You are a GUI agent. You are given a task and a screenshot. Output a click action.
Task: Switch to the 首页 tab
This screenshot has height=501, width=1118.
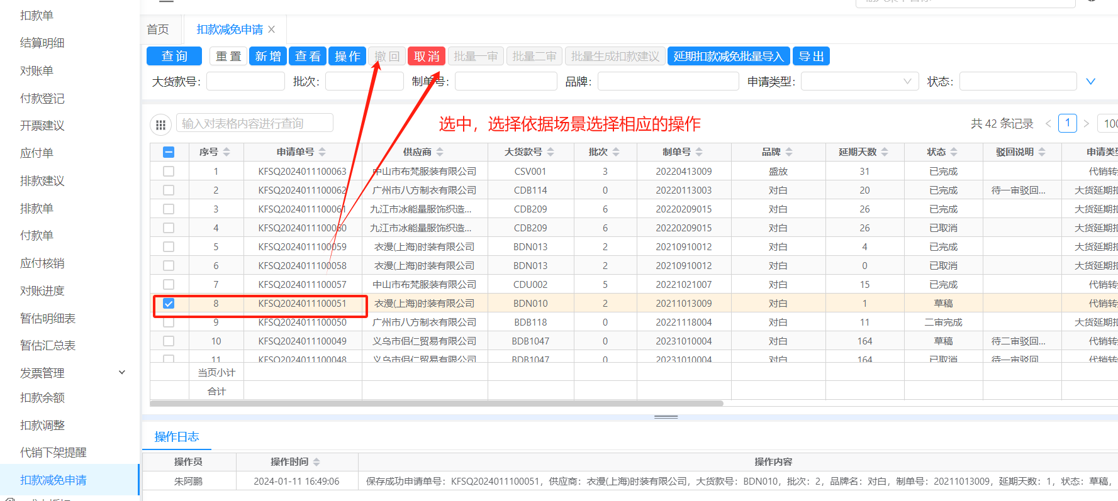click(158, 30)
